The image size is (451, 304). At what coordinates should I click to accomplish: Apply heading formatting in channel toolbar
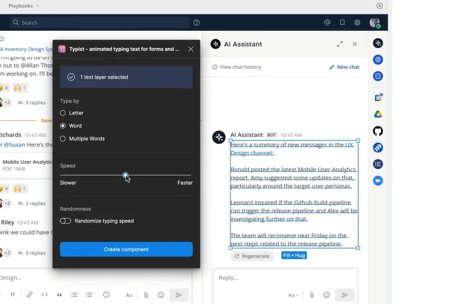coord(13,294)
